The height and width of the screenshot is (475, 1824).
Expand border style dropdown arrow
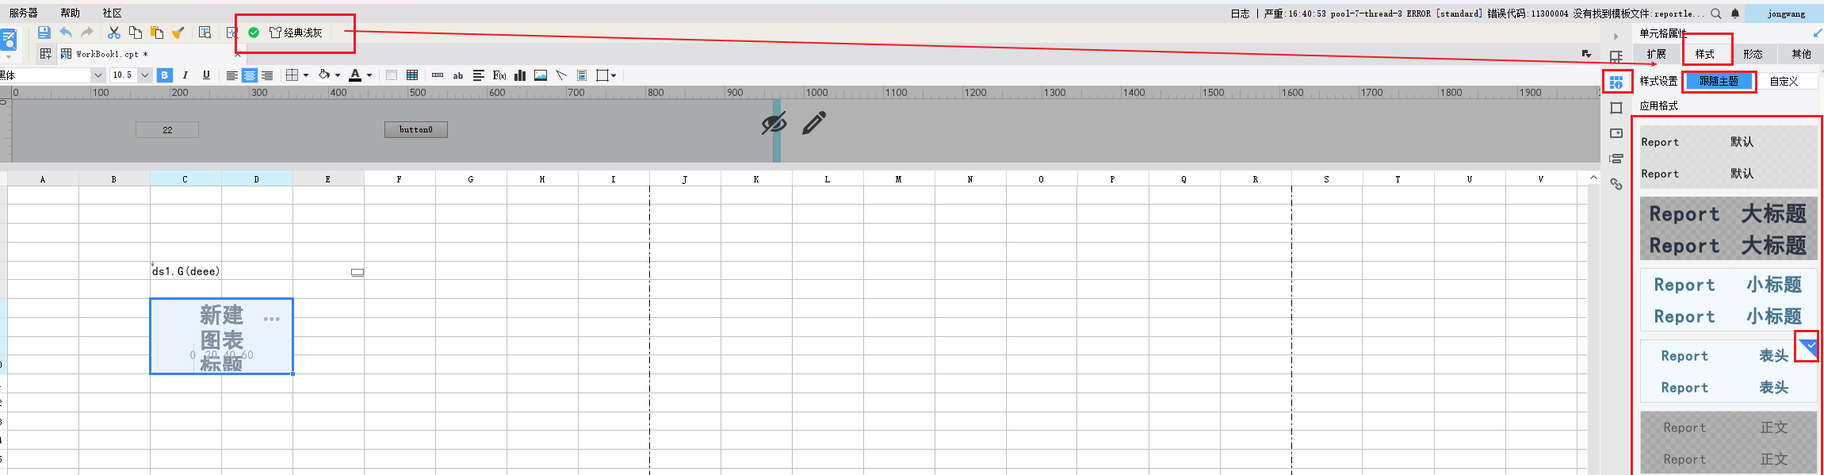(306, 75)
